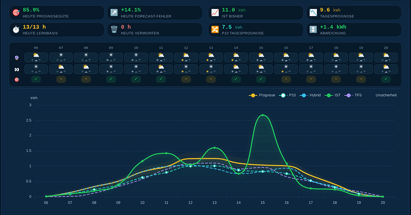
Task: Click hour 19 header in weather table
Action: click(x=361, y=48)
